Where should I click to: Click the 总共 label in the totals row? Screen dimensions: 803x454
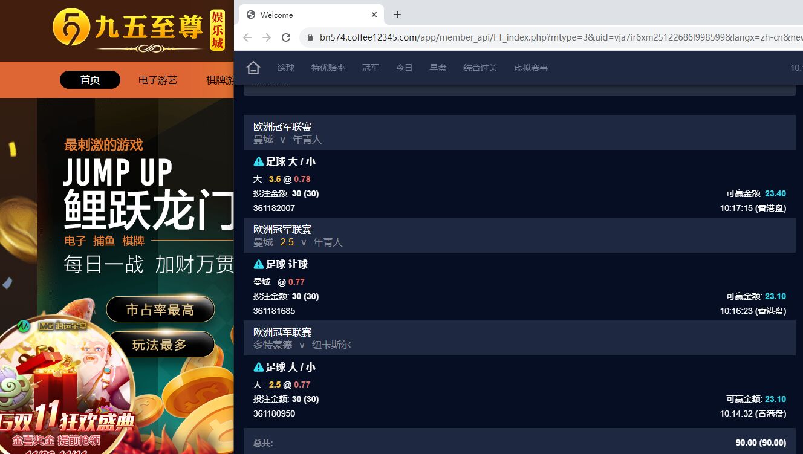[263, 443]
